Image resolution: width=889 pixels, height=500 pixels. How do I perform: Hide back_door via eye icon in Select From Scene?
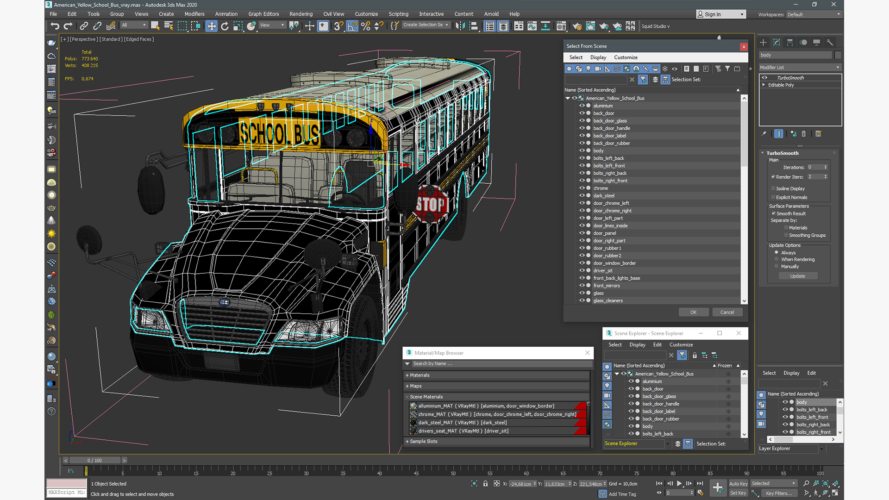click(582, 113)
